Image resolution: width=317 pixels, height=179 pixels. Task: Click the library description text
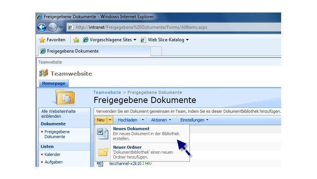point(188,111)
